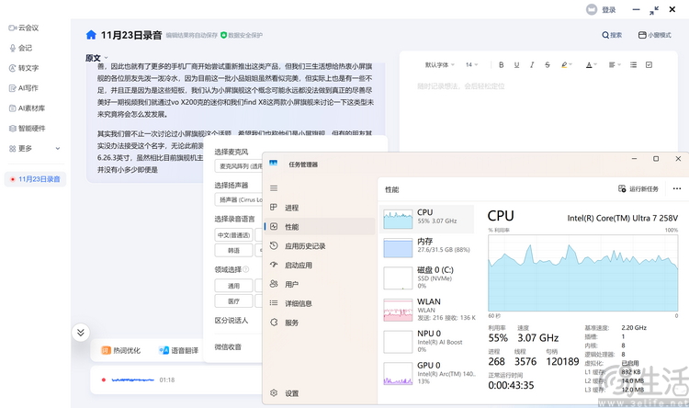The width and height of the screenshot is (689, 408).
Task: Open 启动应用 in Task Manager
Action: 320,266
